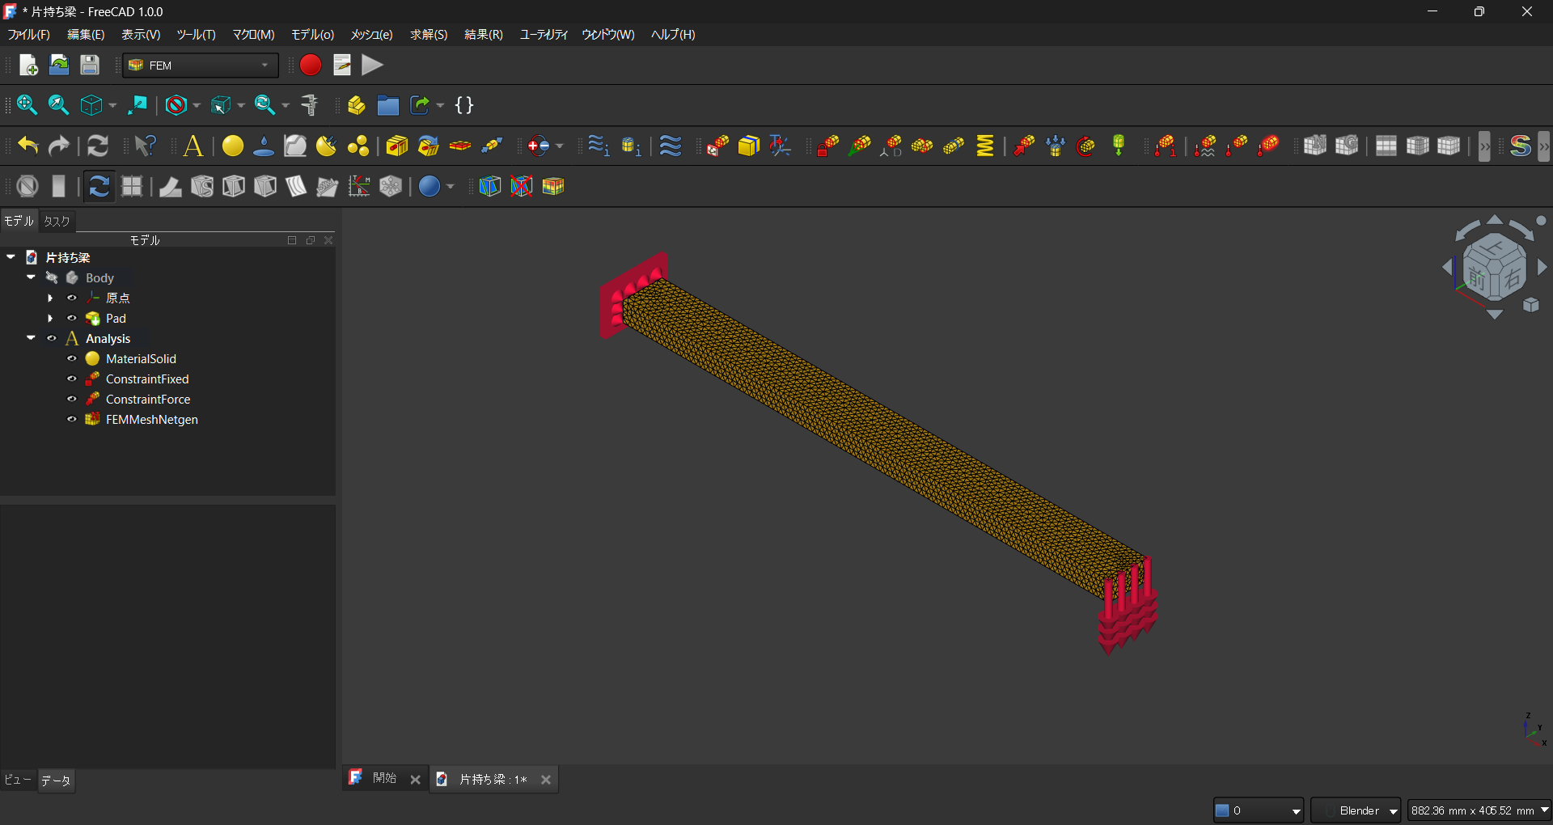This screenshot has height=825, width=1553.
Task: Open the Blender navigation style dropdown
Action: click(x=1356, y=810)
